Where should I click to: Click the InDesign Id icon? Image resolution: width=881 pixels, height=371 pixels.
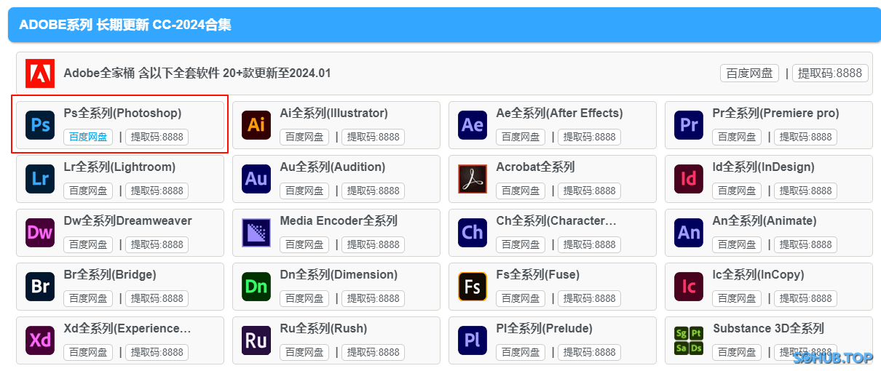point(689,179)
